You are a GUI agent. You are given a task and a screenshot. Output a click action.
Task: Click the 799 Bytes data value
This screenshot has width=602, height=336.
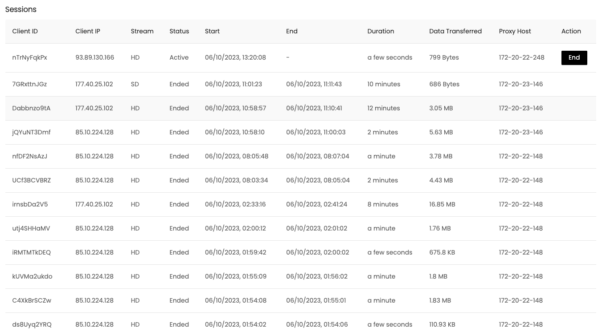(x=444, y=57)
